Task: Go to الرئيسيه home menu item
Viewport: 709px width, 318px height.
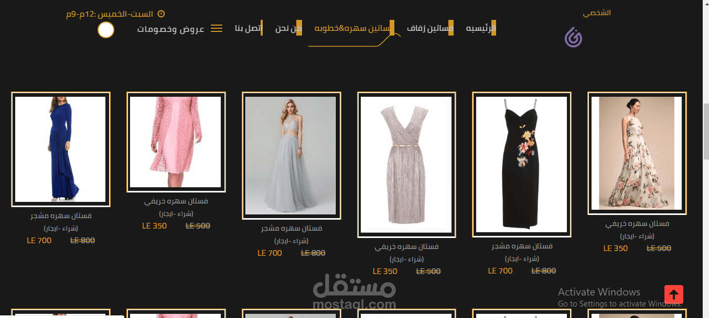Action: [x=481, y=28]
